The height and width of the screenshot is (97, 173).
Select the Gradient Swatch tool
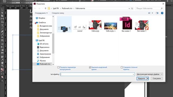(x=2, y=50)
